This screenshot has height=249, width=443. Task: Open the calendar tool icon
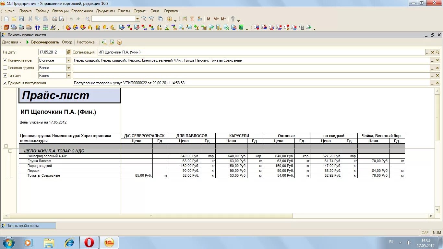point(192,19)
